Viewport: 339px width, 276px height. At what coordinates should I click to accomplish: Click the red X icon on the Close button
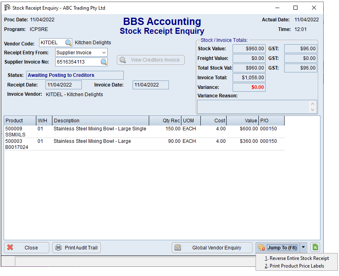11,247
